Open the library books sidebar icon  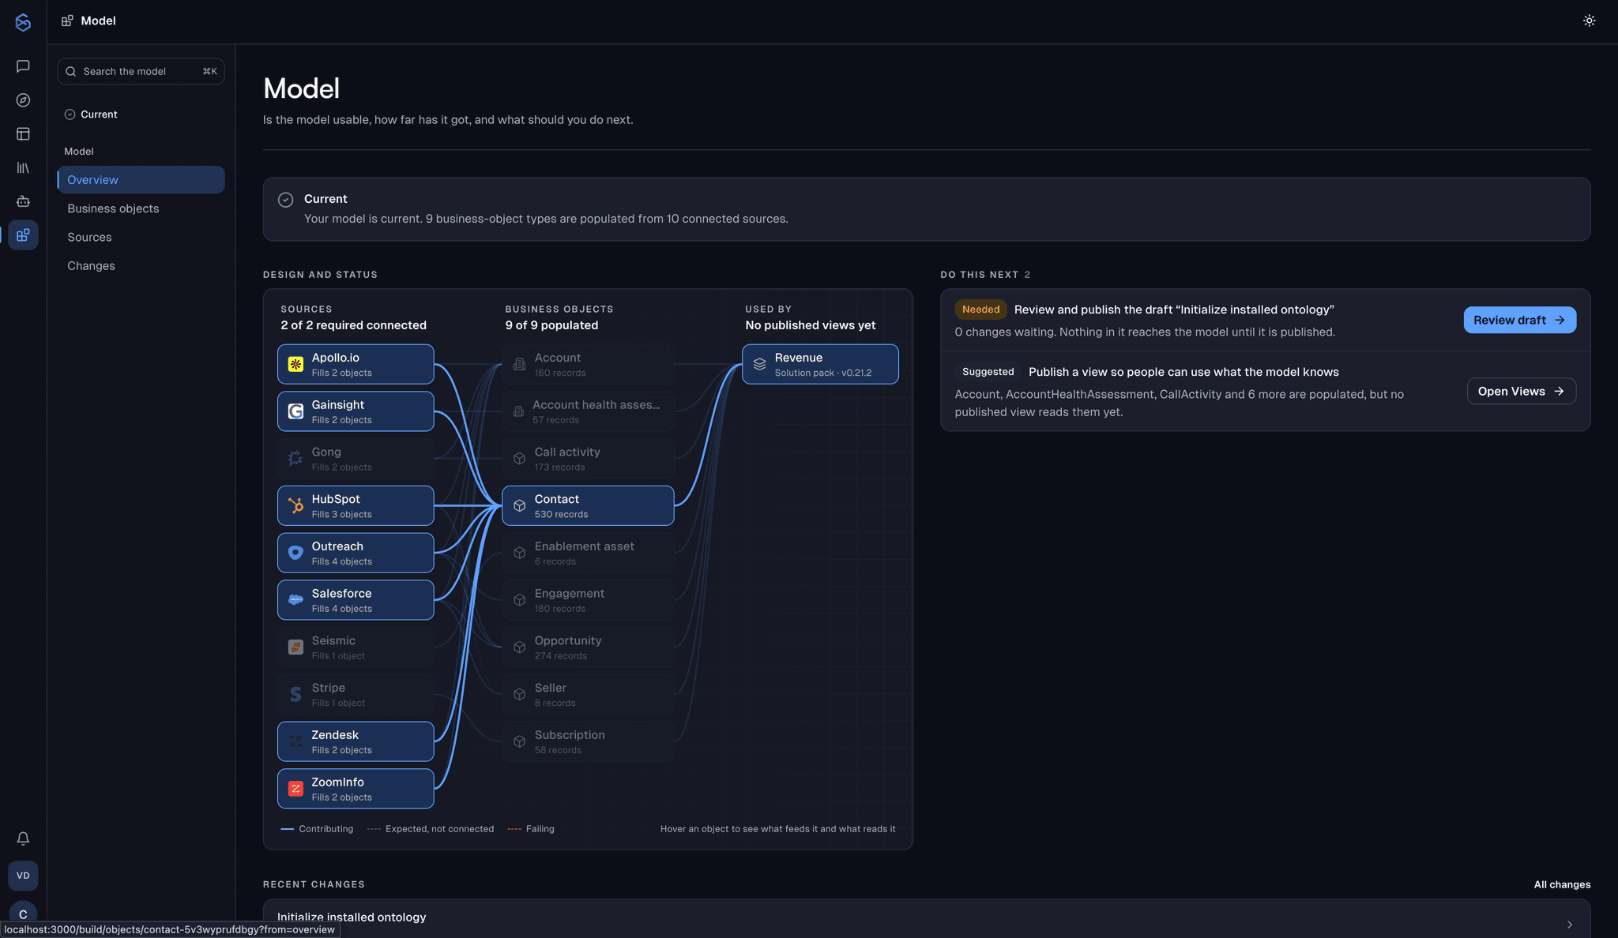click(x=23, y=168)
